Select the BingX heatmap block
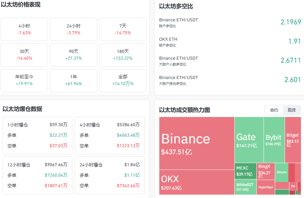Viewport: 304px width, 198px height. (266, 171)
